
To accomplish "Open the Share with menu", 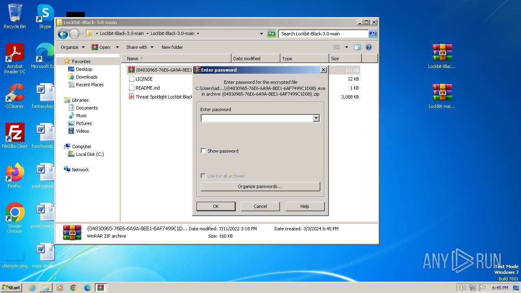I will (140, 47).
